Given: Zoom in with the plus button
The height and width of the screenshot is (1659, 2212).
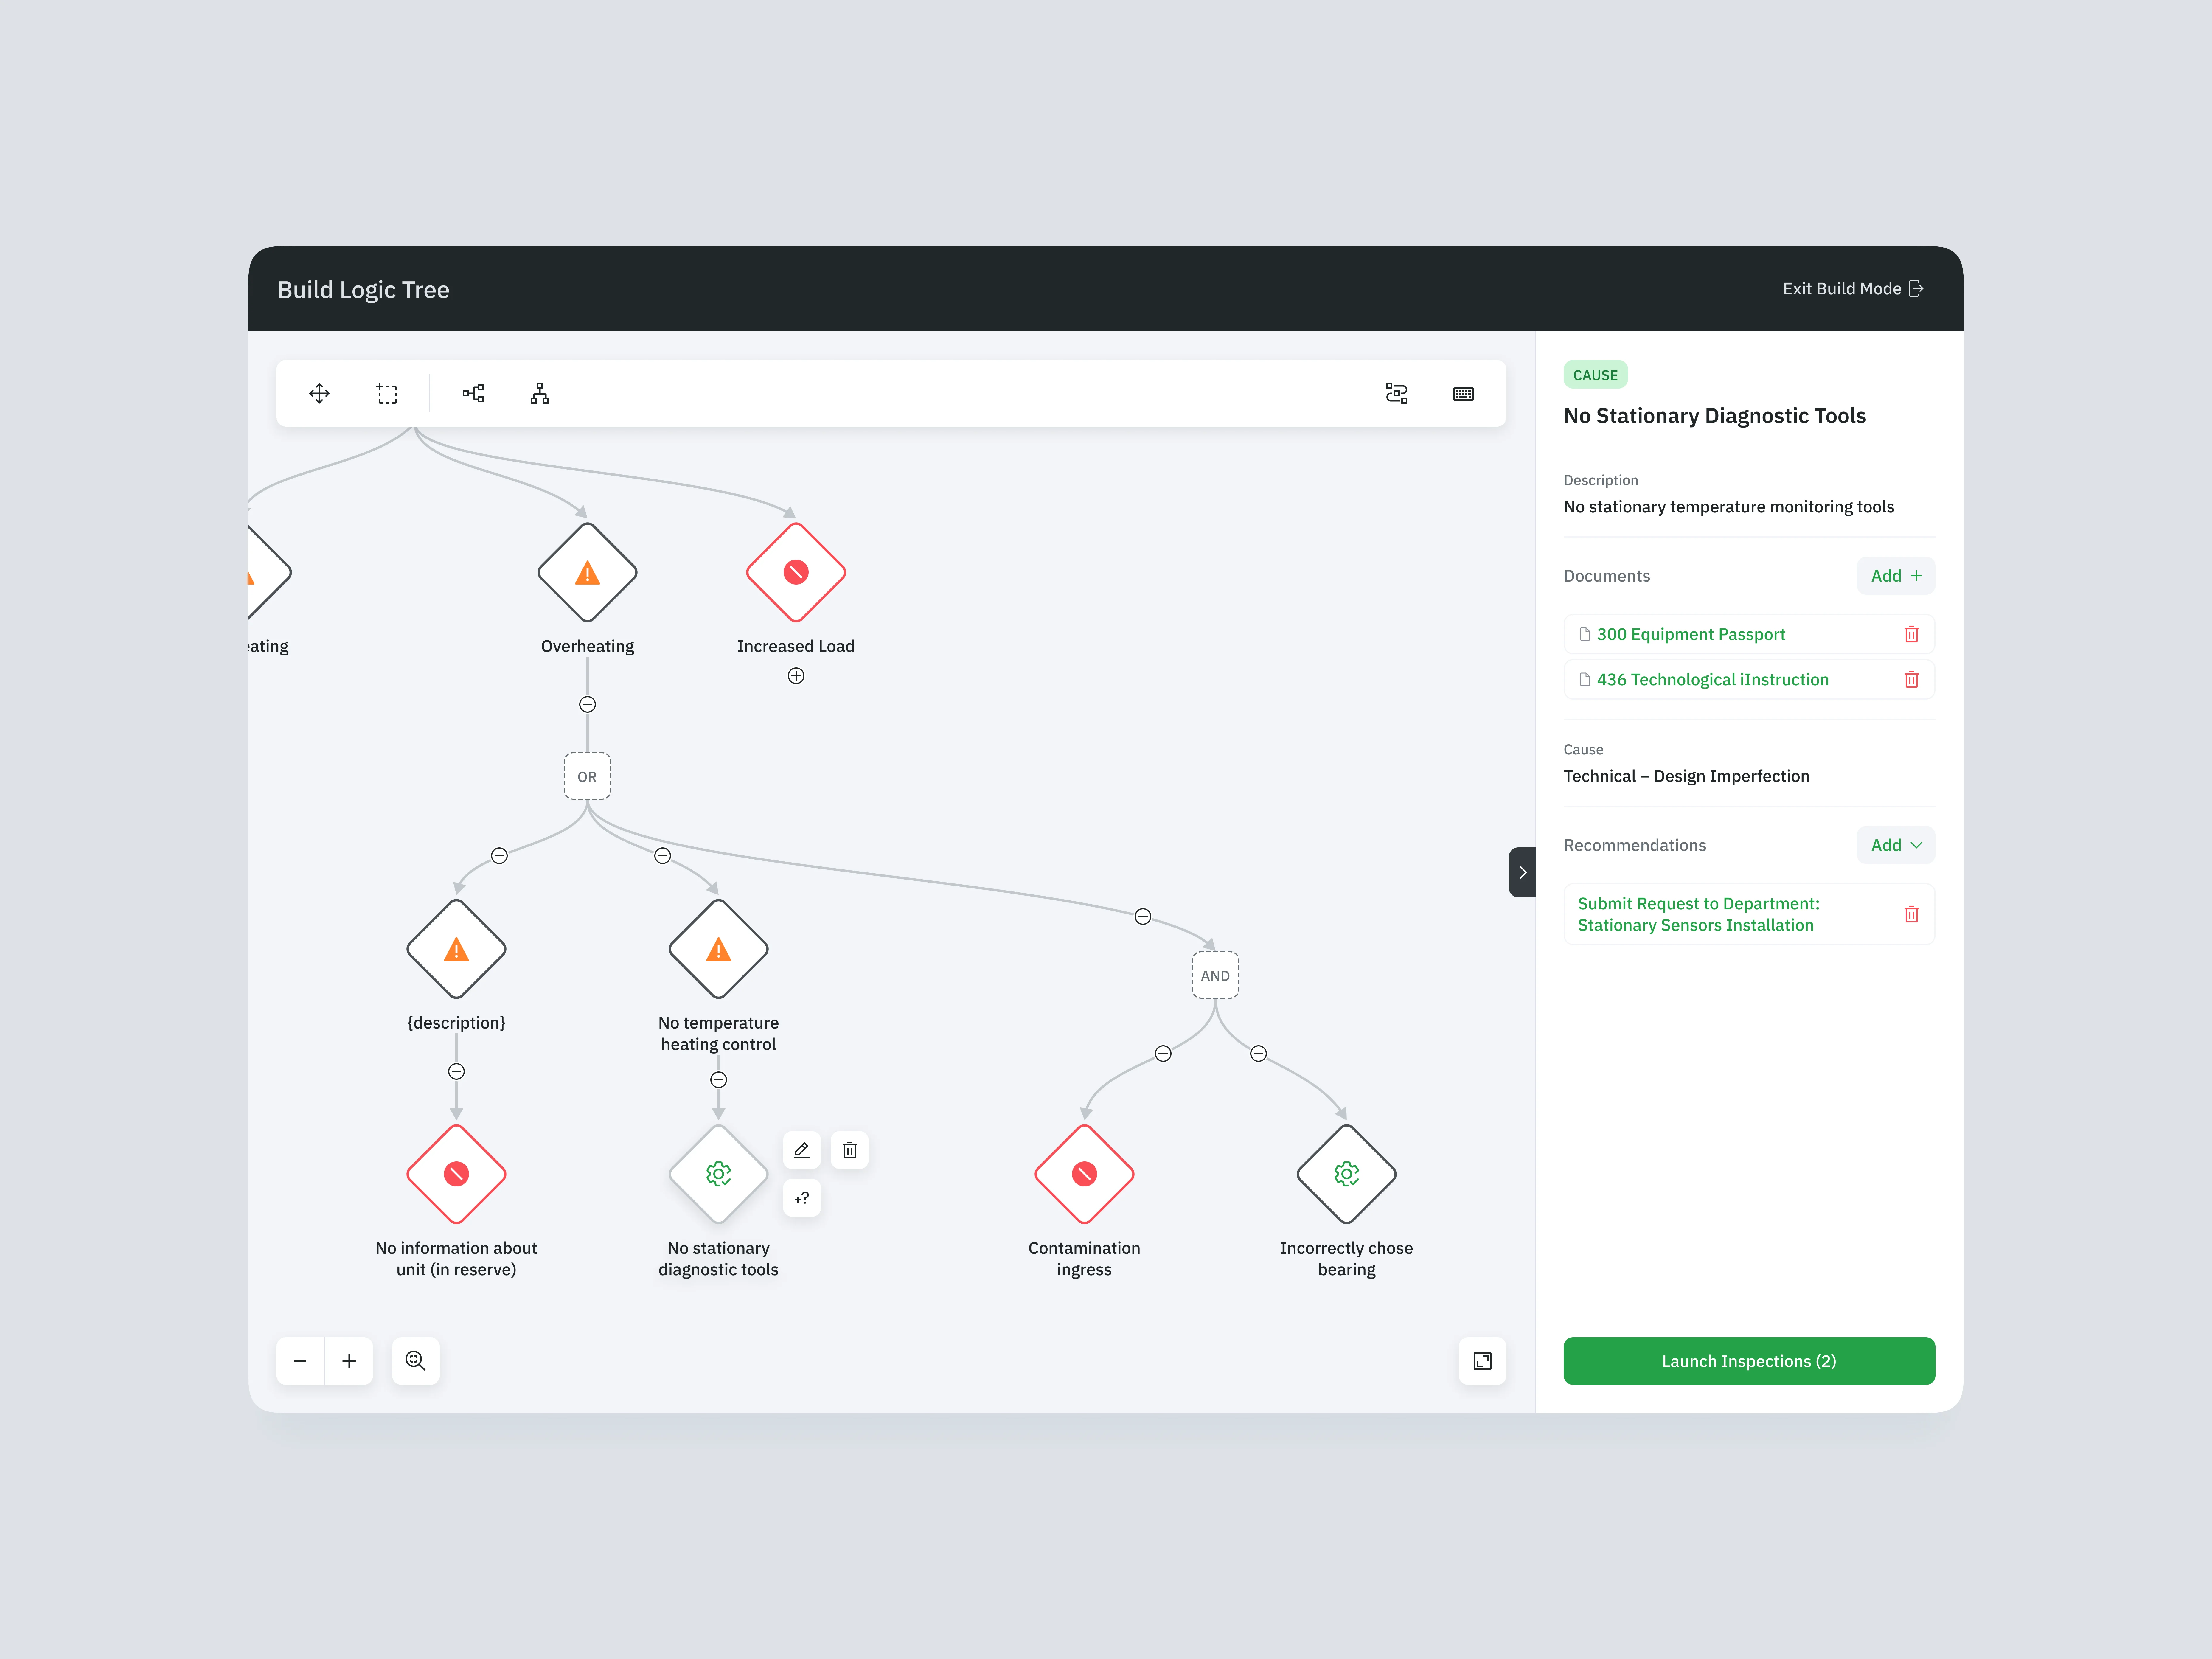Looking at the screenshot, I should tap(349, 1361).
